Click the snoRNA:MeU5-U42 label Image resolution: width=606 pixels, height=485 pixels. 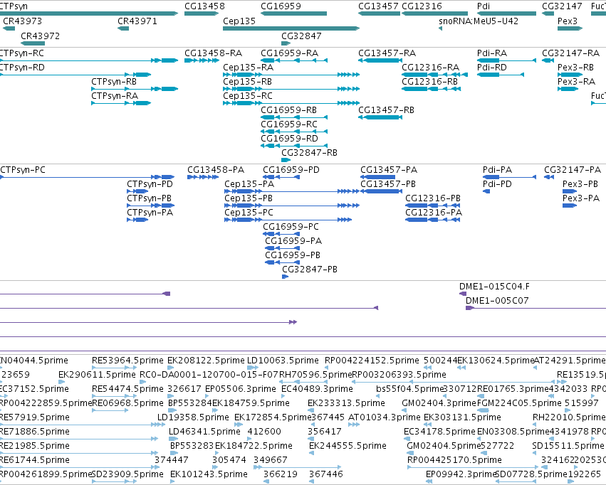[479, 21]
